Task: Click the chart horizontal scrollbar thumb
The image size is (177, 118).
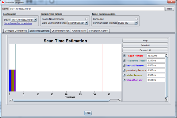Action: point(61,100)
